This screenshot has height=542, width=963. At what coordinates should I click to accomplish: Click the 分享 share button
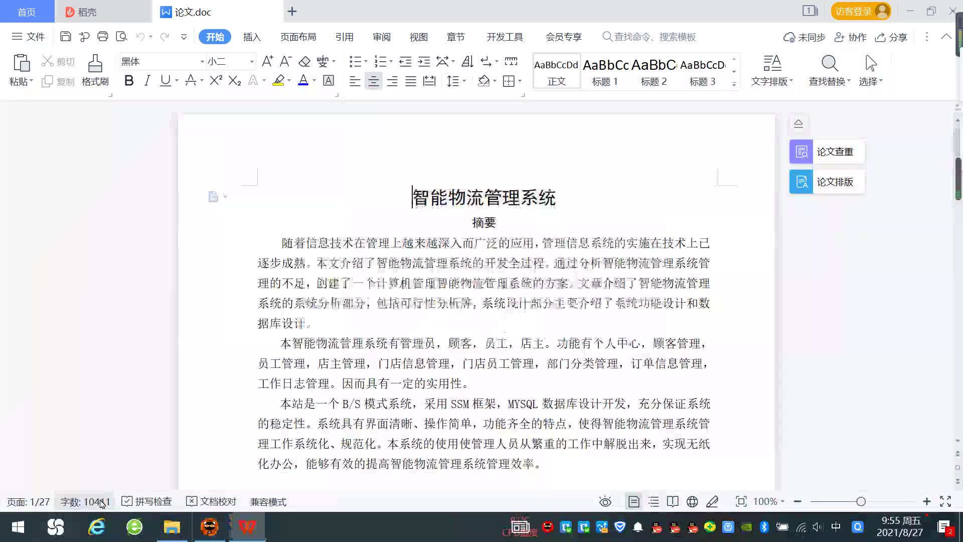[891, 37]
